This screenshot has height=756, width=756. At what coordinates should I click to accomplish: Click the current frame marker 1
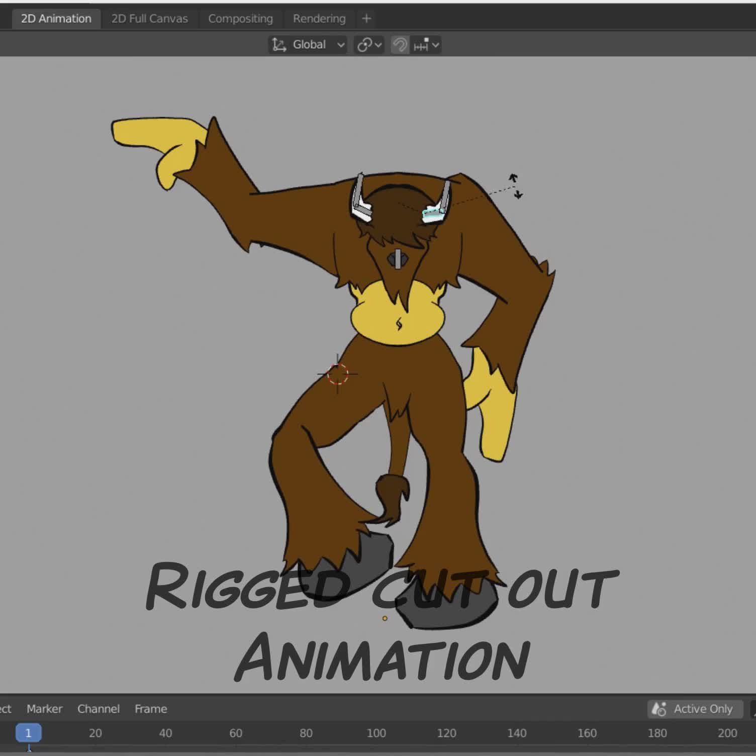click(x=28, y=733)
